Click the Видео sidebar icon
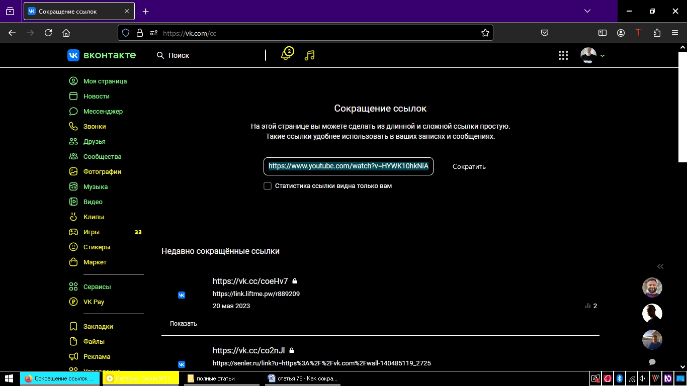The height and width of the screenshot is (386, 687). [73, 202]
